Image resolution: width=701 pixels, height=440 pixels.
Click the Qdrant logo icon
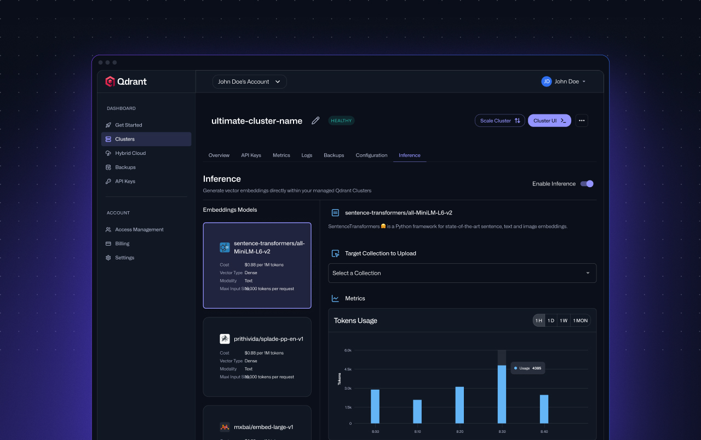[110, 82]
